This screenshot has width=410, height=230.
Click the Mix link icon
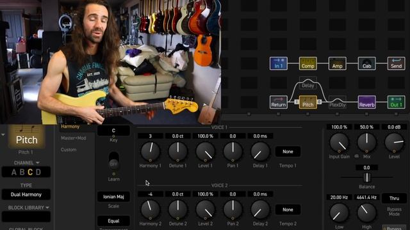[x=357, y=156]
